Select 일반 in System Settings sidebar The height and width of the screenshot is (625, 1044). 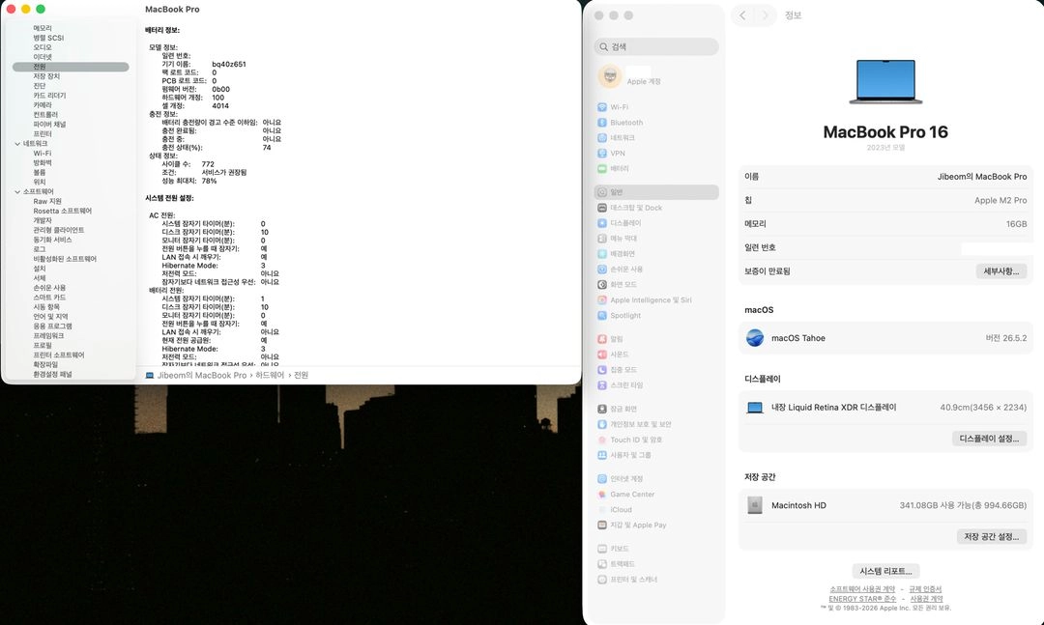(x=655, y=191)
